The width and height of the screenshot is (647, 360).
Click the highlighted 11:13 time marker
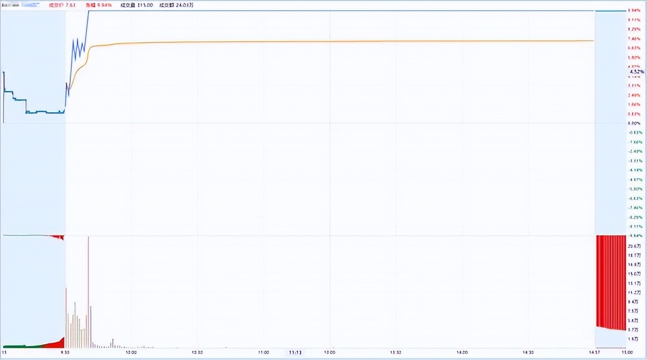point(295,352)
